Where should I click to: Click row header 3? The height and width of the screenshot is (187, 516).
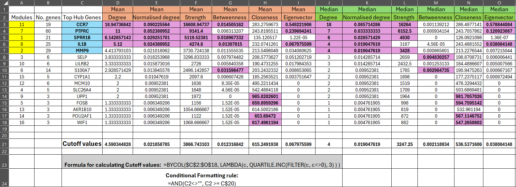click(x=4, y=24)
